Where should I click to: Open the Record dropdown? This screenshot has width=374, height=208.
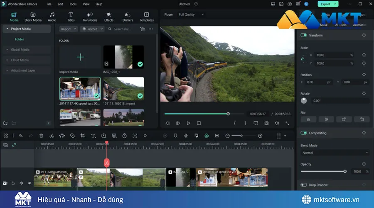92,29
